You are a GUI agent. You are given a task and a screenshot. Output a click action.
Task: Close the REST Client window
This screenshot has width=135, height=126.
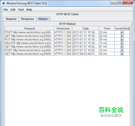click(128, 2)
